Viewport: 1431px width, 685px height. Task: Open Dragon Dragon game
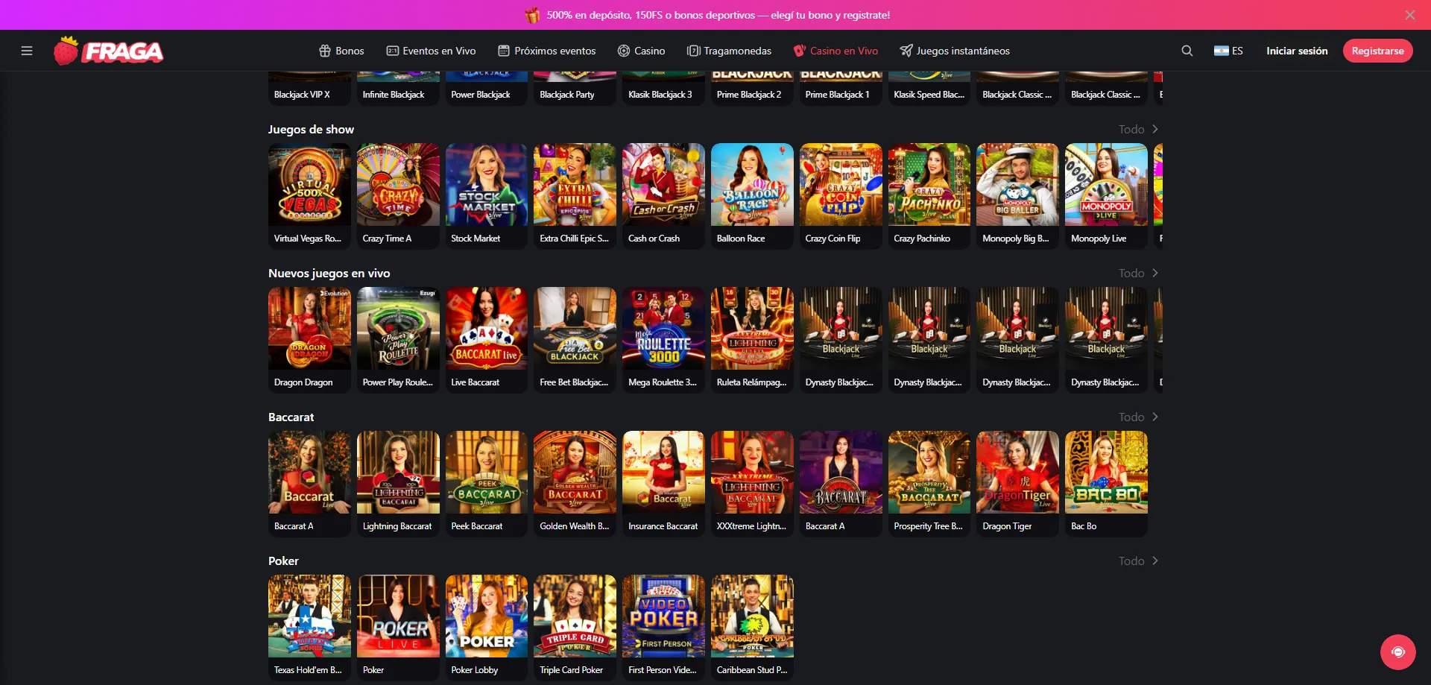(309, 340)
